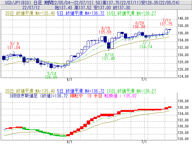
Task: Click the 3段抜き新値足 (終値)=136.72 label
Action: [x=38, y=96]
